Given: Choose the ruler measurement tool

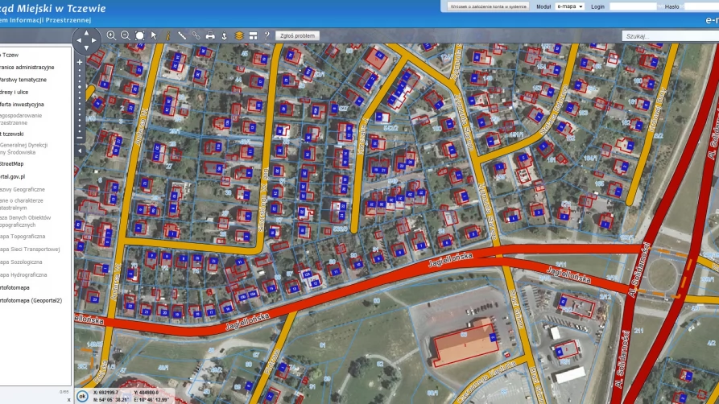Looking at the screenshot, I should pyautogui.click(x=182, y=35).
